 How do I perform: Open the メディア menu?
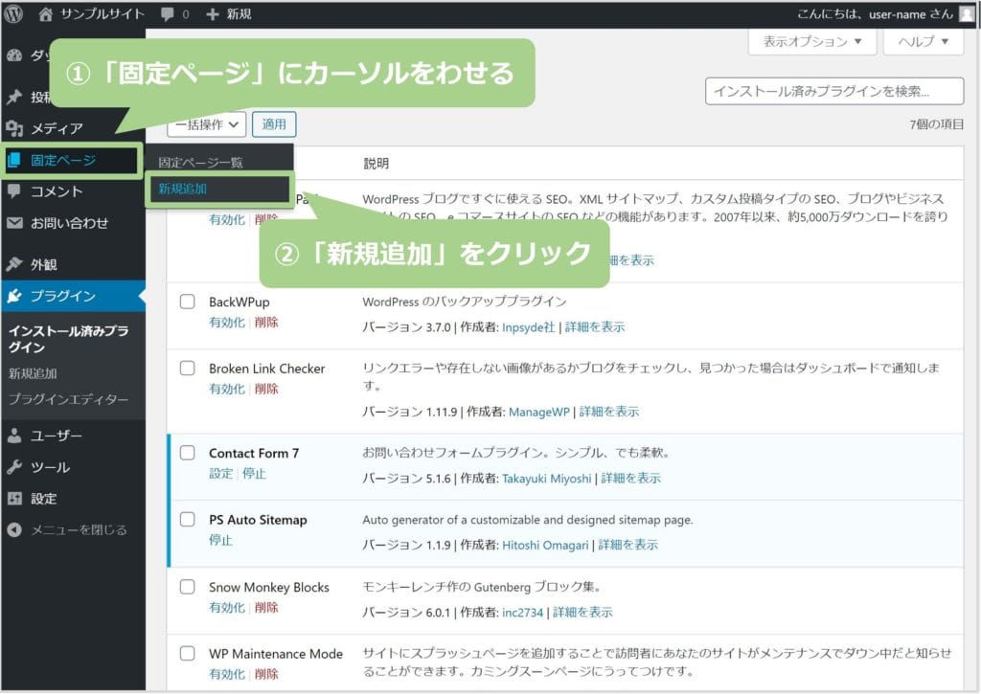[57, 128]
